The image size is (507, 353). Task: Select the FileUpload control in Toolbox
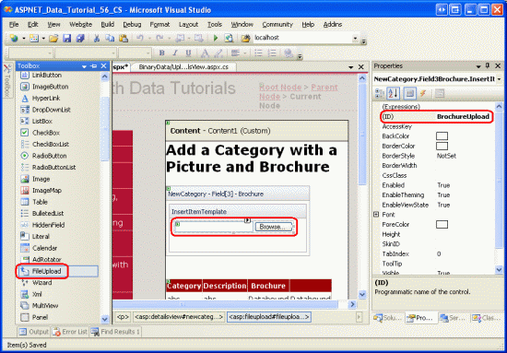(x=58, y=271)
